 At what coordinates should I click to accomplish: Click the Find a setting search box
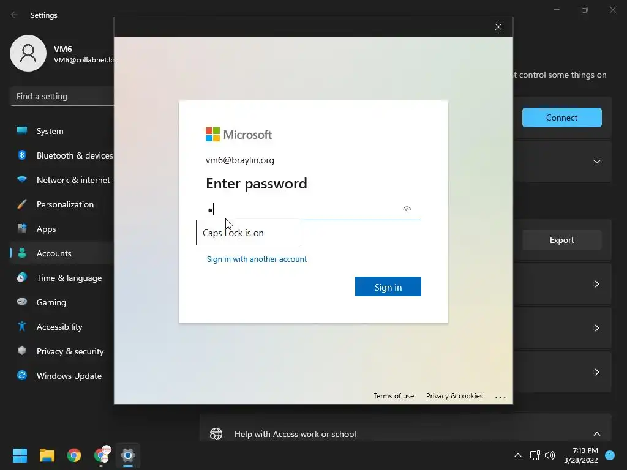click(x=62, y=96)
